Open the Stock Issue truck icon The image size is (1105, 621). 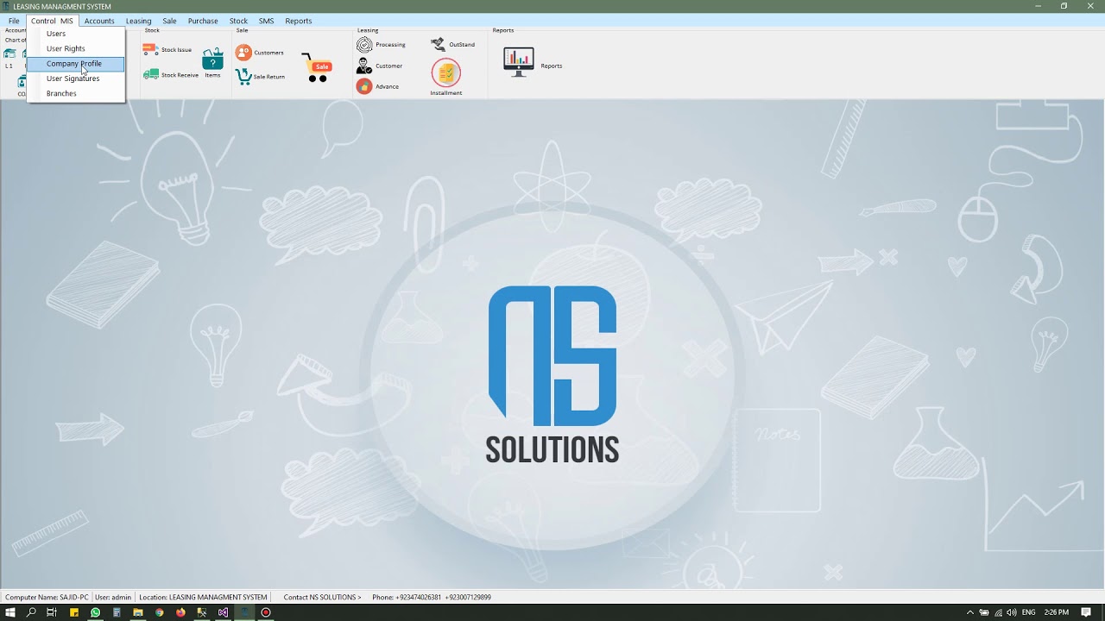point(150,50)
